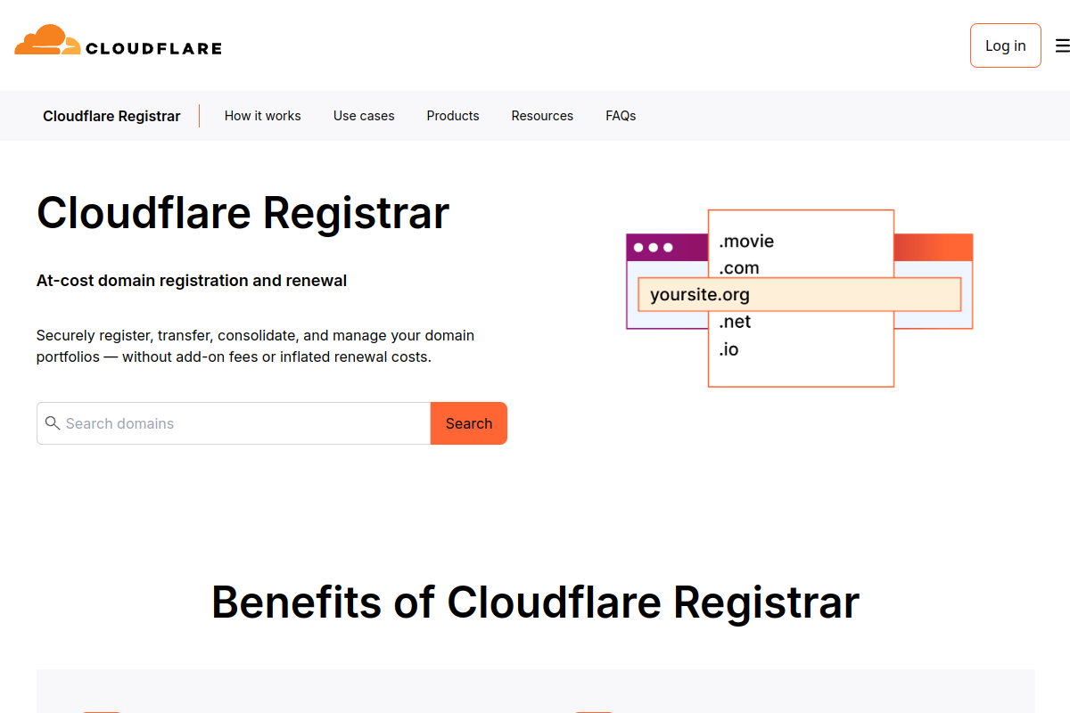Click the yoursite.org illustration

tap(800, 294)
